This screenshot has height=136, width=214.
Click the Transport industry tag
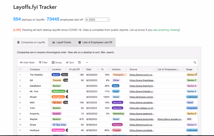pos(119,75)
